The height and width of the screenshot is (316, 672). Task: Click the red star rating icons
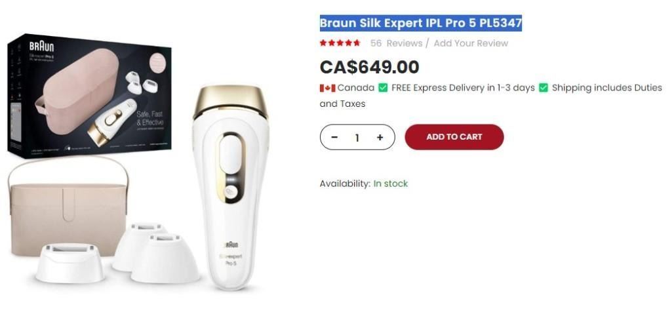point(340,43)
